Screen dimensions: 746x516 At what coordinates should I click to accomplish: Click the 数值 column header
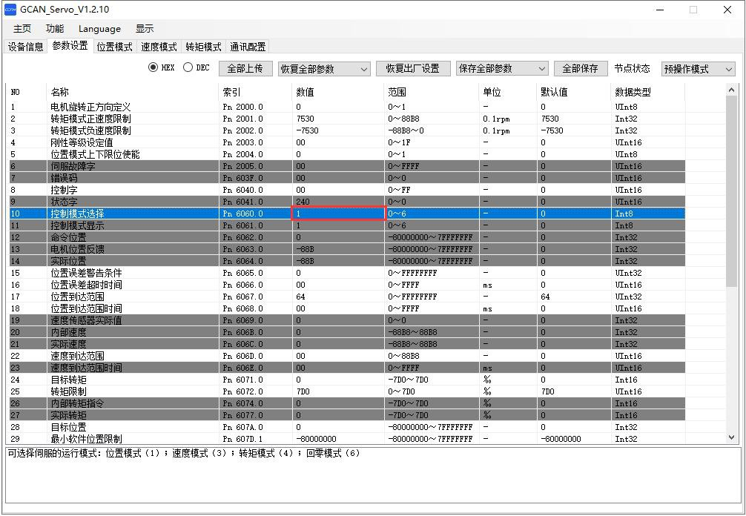point(306,92)
